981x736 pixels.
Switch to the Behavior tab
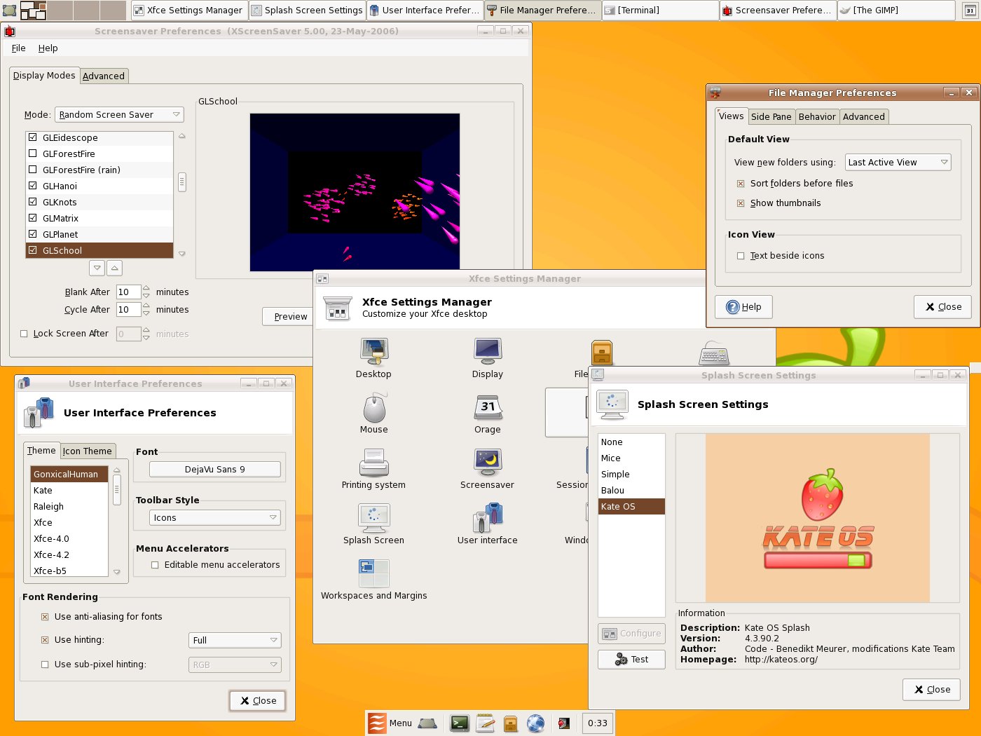tap(817, 116)
